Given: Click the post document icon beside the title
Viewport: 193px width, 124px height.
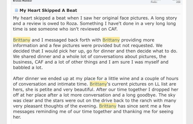Looking at the screenshot, I should [16, 10].
